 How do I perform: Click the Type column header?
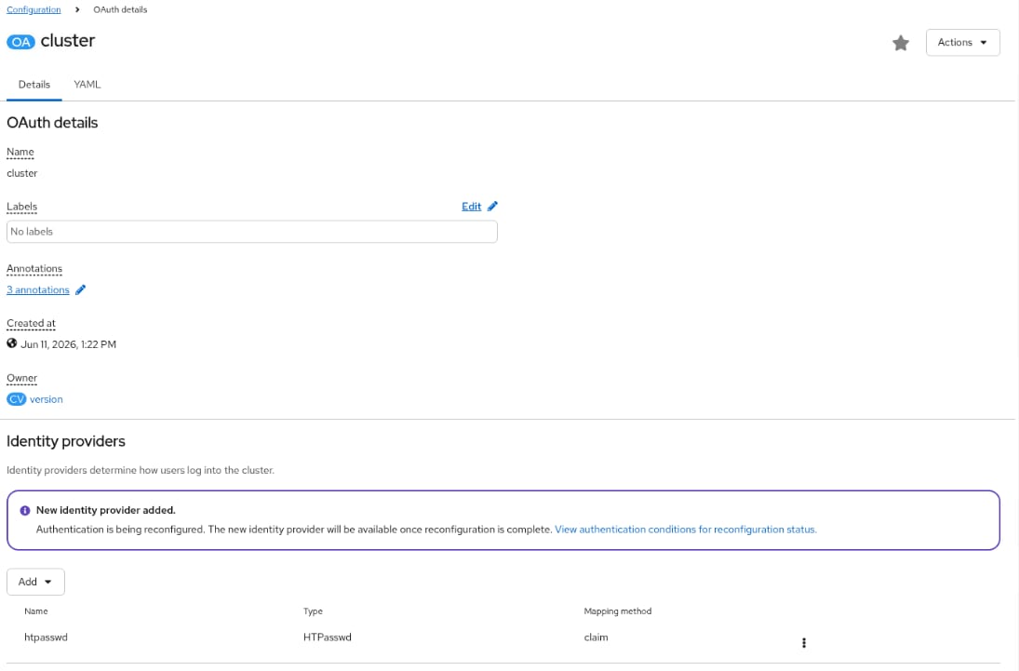[x=314, y=611]
